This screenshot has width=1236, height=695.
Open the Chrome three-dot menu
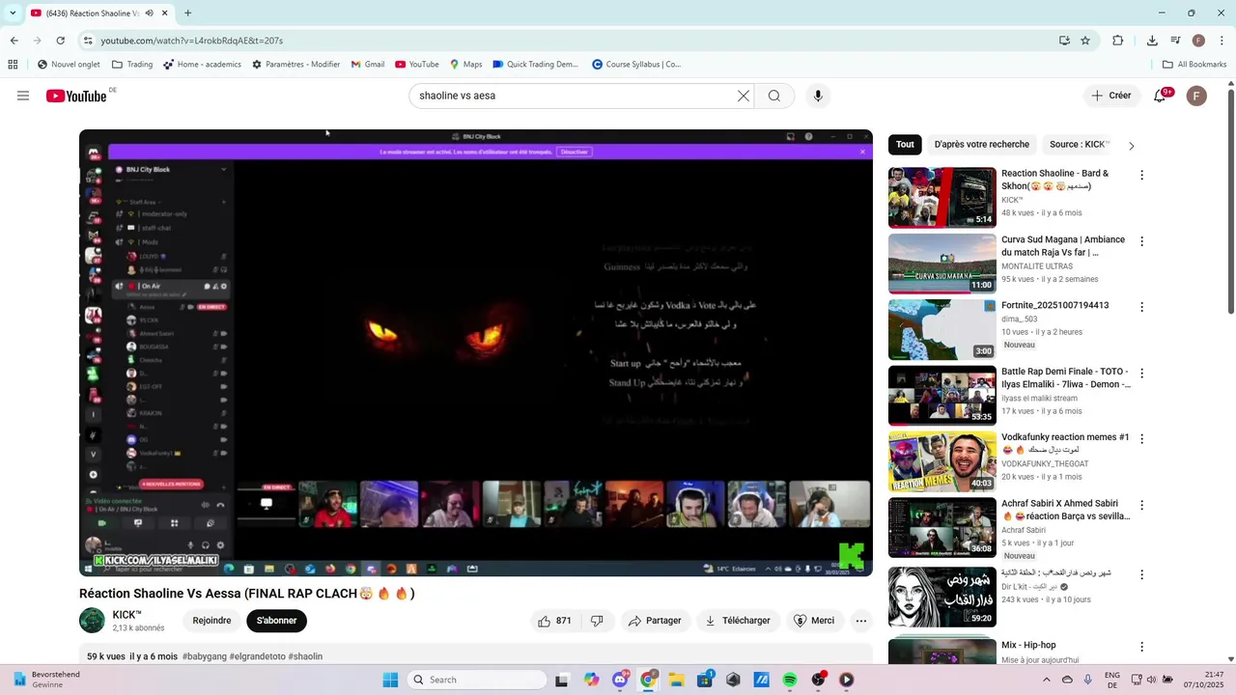pos(1222,41)
